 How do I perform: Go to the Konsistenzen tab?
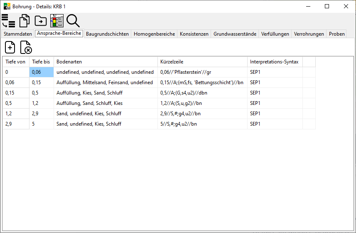pos(194,34)
